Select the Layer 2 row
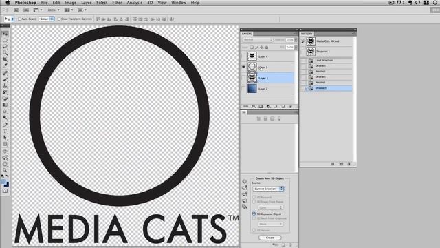Screen dimensions: 440x248 tap(269, 89)
